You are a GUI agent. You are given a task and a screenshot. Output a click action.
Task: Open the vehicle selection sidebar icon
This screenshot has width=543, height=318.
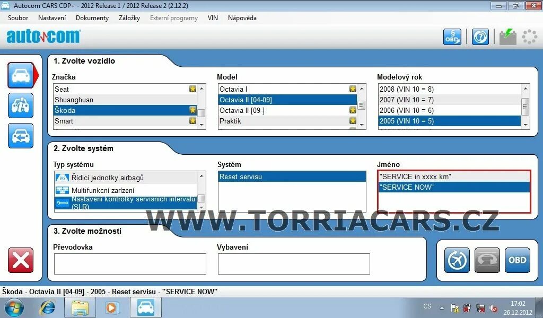coord(21,75)
